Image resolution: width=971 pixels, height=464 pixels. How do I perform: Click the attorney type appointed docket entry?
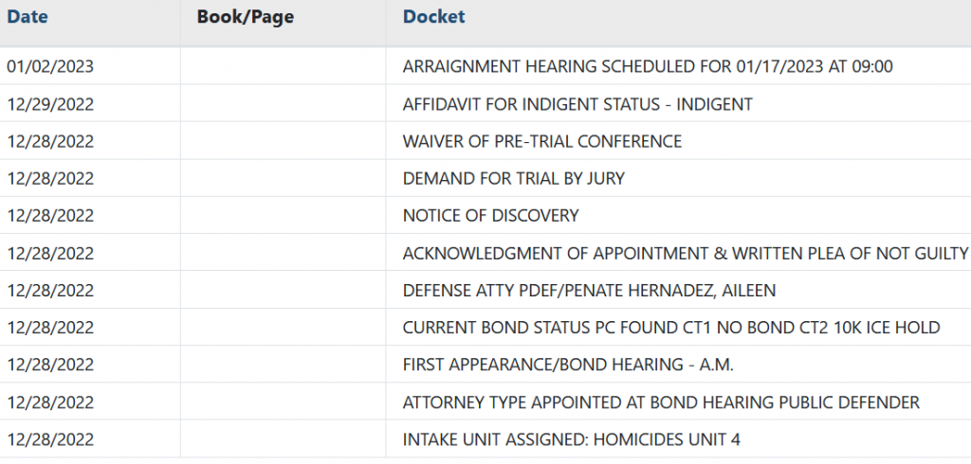point(661,402)
